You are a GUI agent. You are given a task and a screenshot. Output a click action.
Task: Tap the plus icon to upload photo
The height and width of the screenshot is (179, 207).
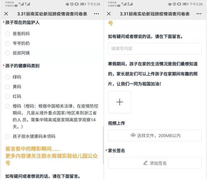click(x=119, y=102)
